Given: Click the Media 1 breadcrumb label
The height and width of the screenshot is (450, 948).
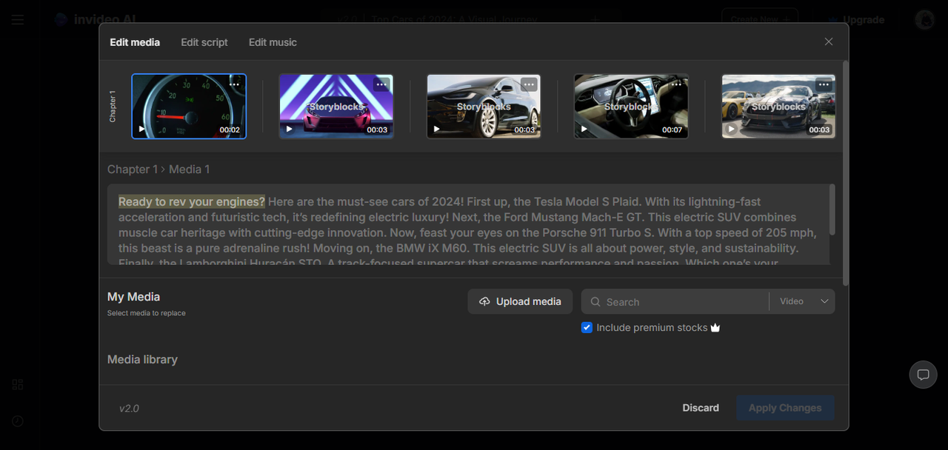Looking at the screenshot, I should pyautogui.click(x=190, y=169).
